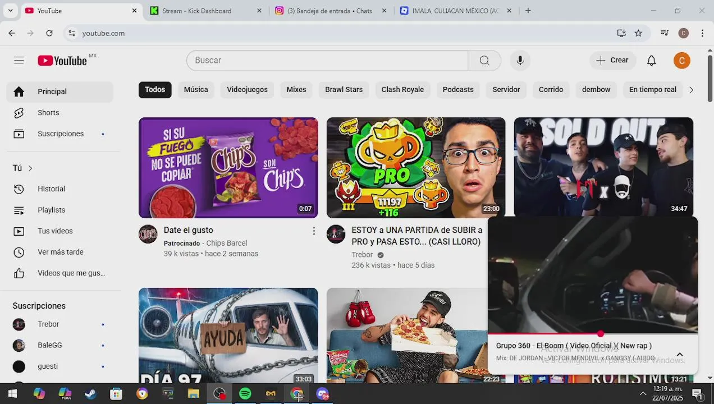Open a new browser tab
The width and height of the screenshot is (714, 404).
pyautogui.click(x=528, y=11)
